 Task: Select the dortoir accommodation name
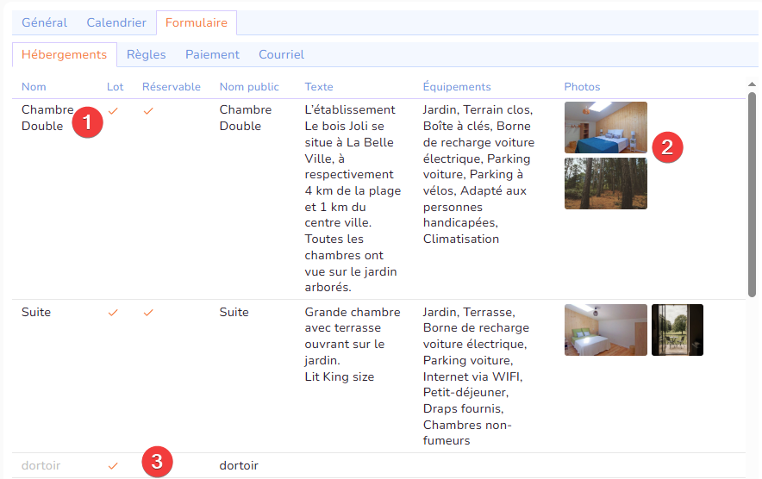click(x=41, y=466)
